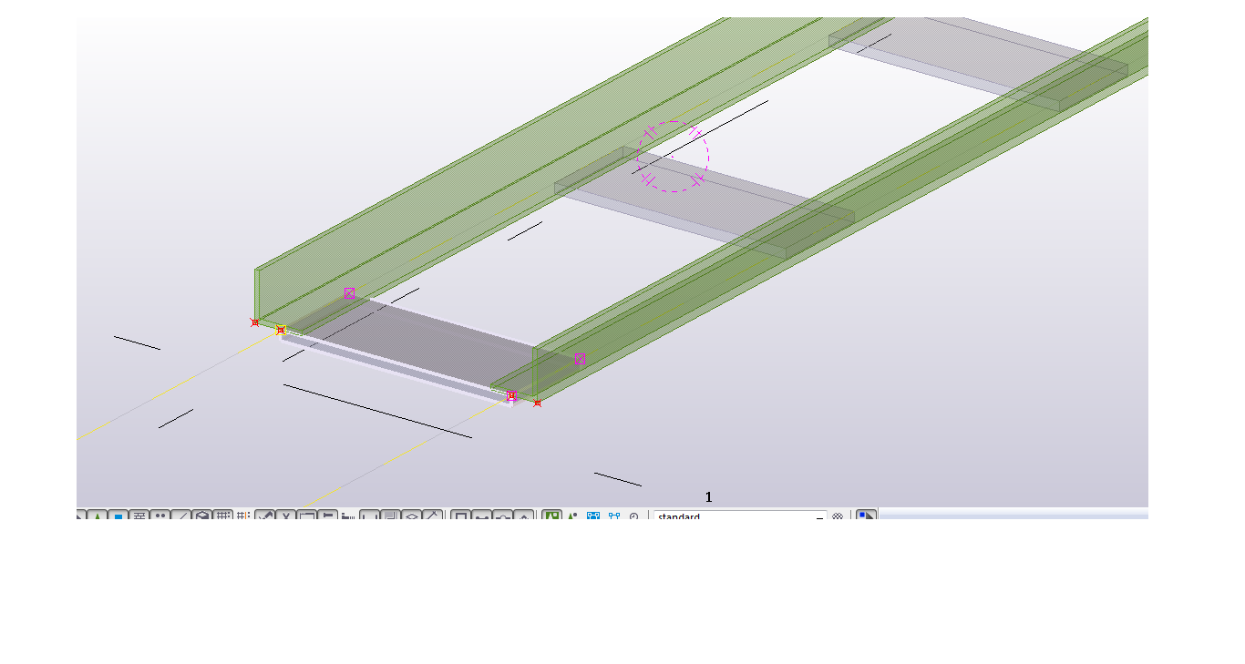Viewport: 1245px width, 664px height.
Task: Select the magenta dashed circle symbol
Action: coord(673,157)
